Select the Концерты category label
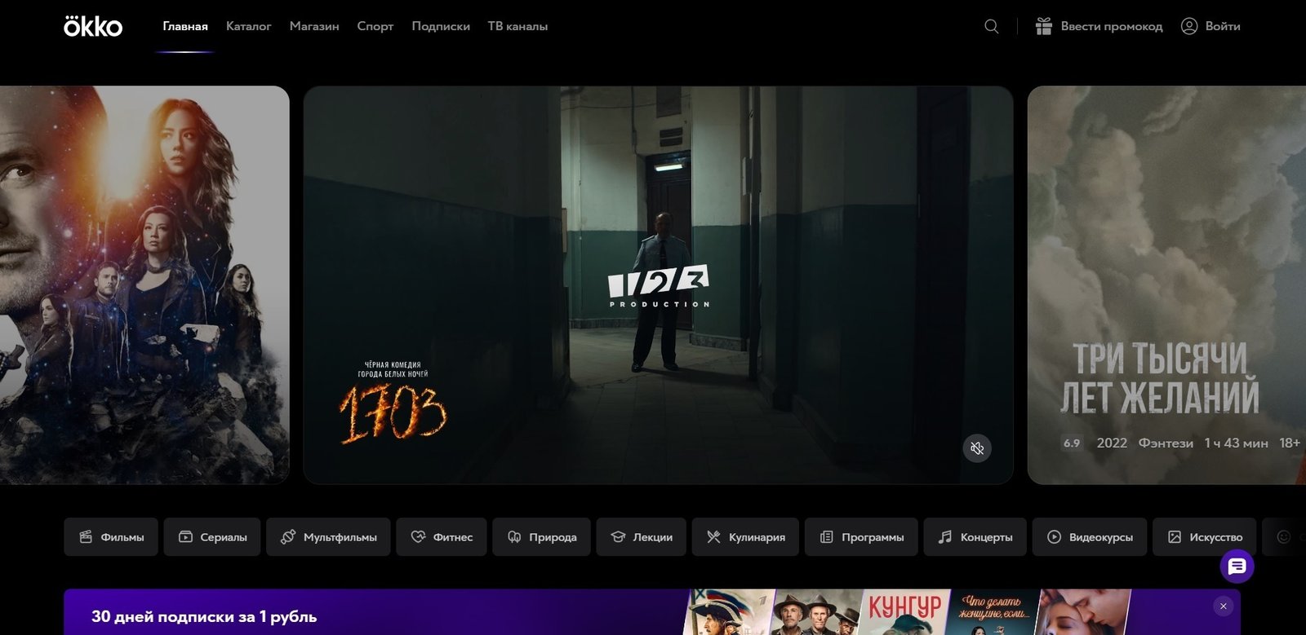1306x635 pixels. pyautogui.click(x=986, y=537)
